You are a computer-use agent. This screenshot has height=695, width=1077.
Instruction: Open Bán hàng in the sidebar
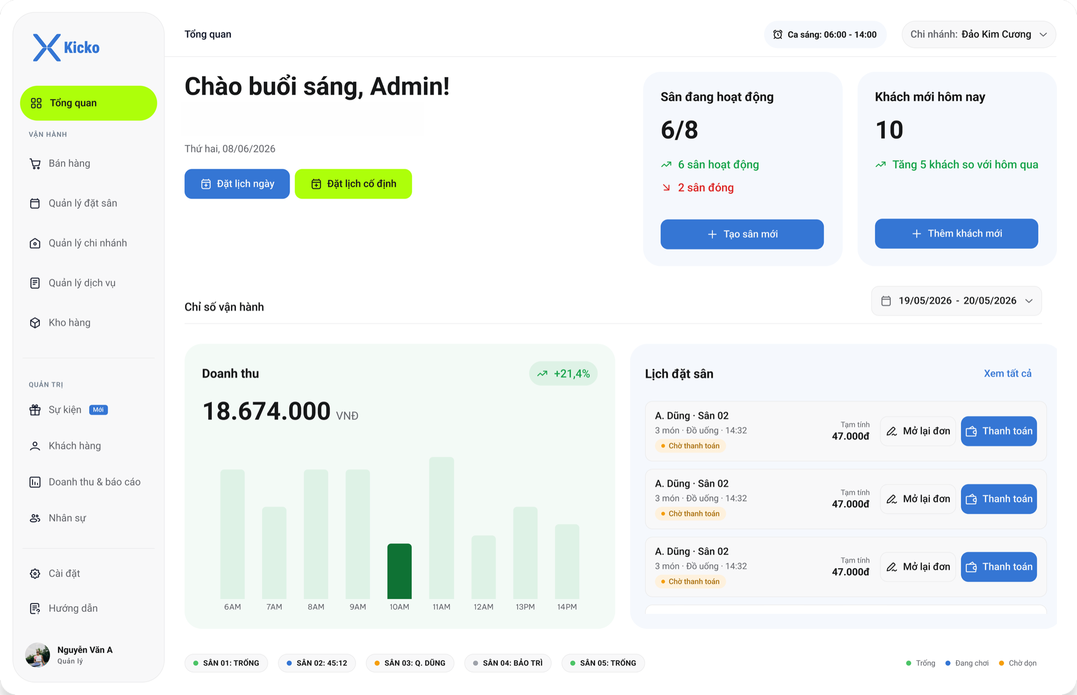click(69, 163)
